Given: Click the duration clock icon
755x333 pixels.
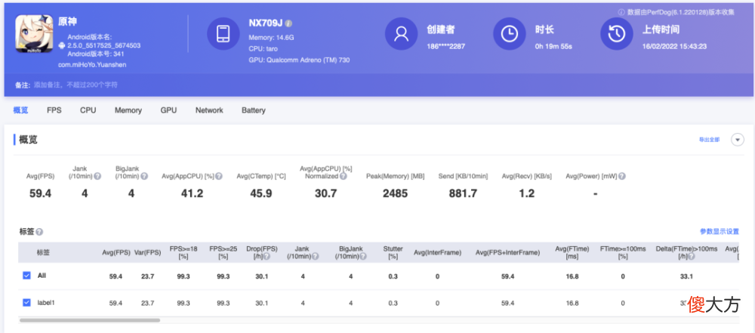Looking at the screenshot, I should click(510, 34).
